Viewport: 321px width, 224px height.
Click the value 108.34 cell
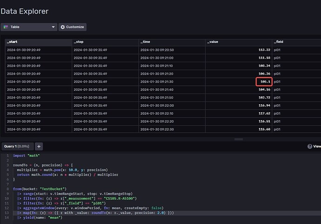pyautogui.click(x=239, y=66)
